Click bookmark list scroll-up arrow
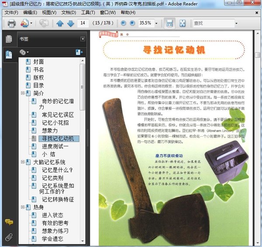This screenshot has height=247, width=262. coord(83,60)
